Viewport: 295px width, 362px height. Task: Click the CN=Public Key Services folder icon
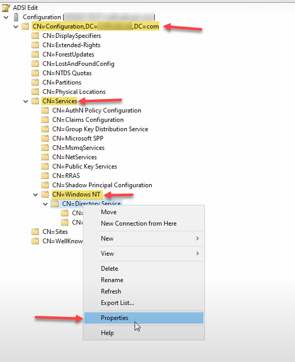pos(45,166)
